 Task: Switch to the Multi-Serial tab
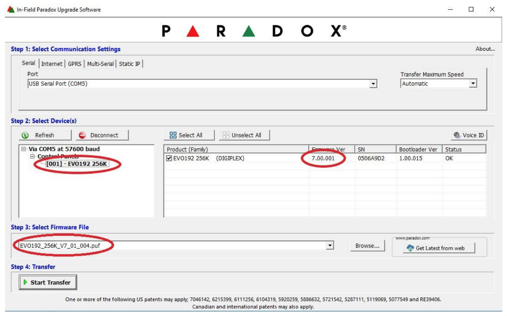100,64
